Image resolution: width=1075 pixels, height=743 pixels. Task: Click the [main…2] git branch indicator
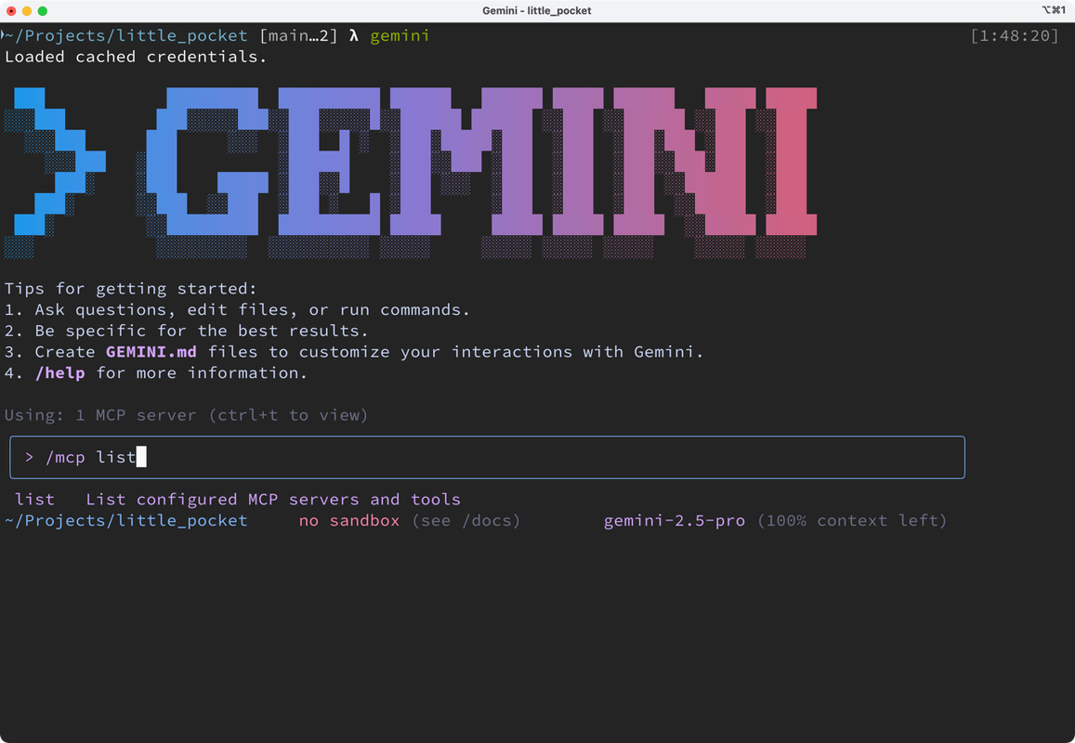(x=298, y=35)
